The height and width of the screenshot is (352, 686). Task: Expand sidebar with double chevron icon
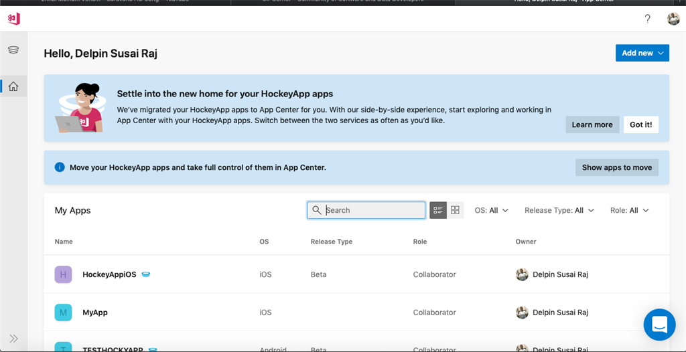tap(13, 339)
